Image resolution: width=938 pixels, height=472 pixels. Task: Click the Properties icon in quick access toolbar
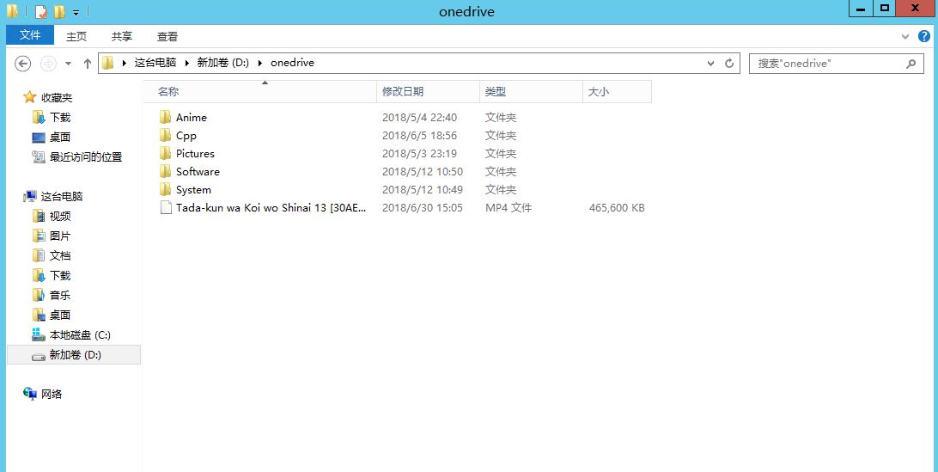coord(40,12)
